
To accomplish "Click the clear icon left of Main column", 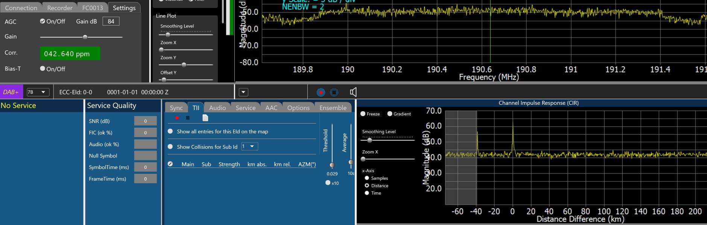I will (170, 164).
